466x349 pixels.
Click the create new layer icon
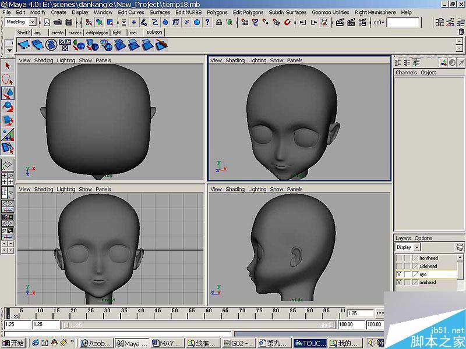click(x=460, y=247)
